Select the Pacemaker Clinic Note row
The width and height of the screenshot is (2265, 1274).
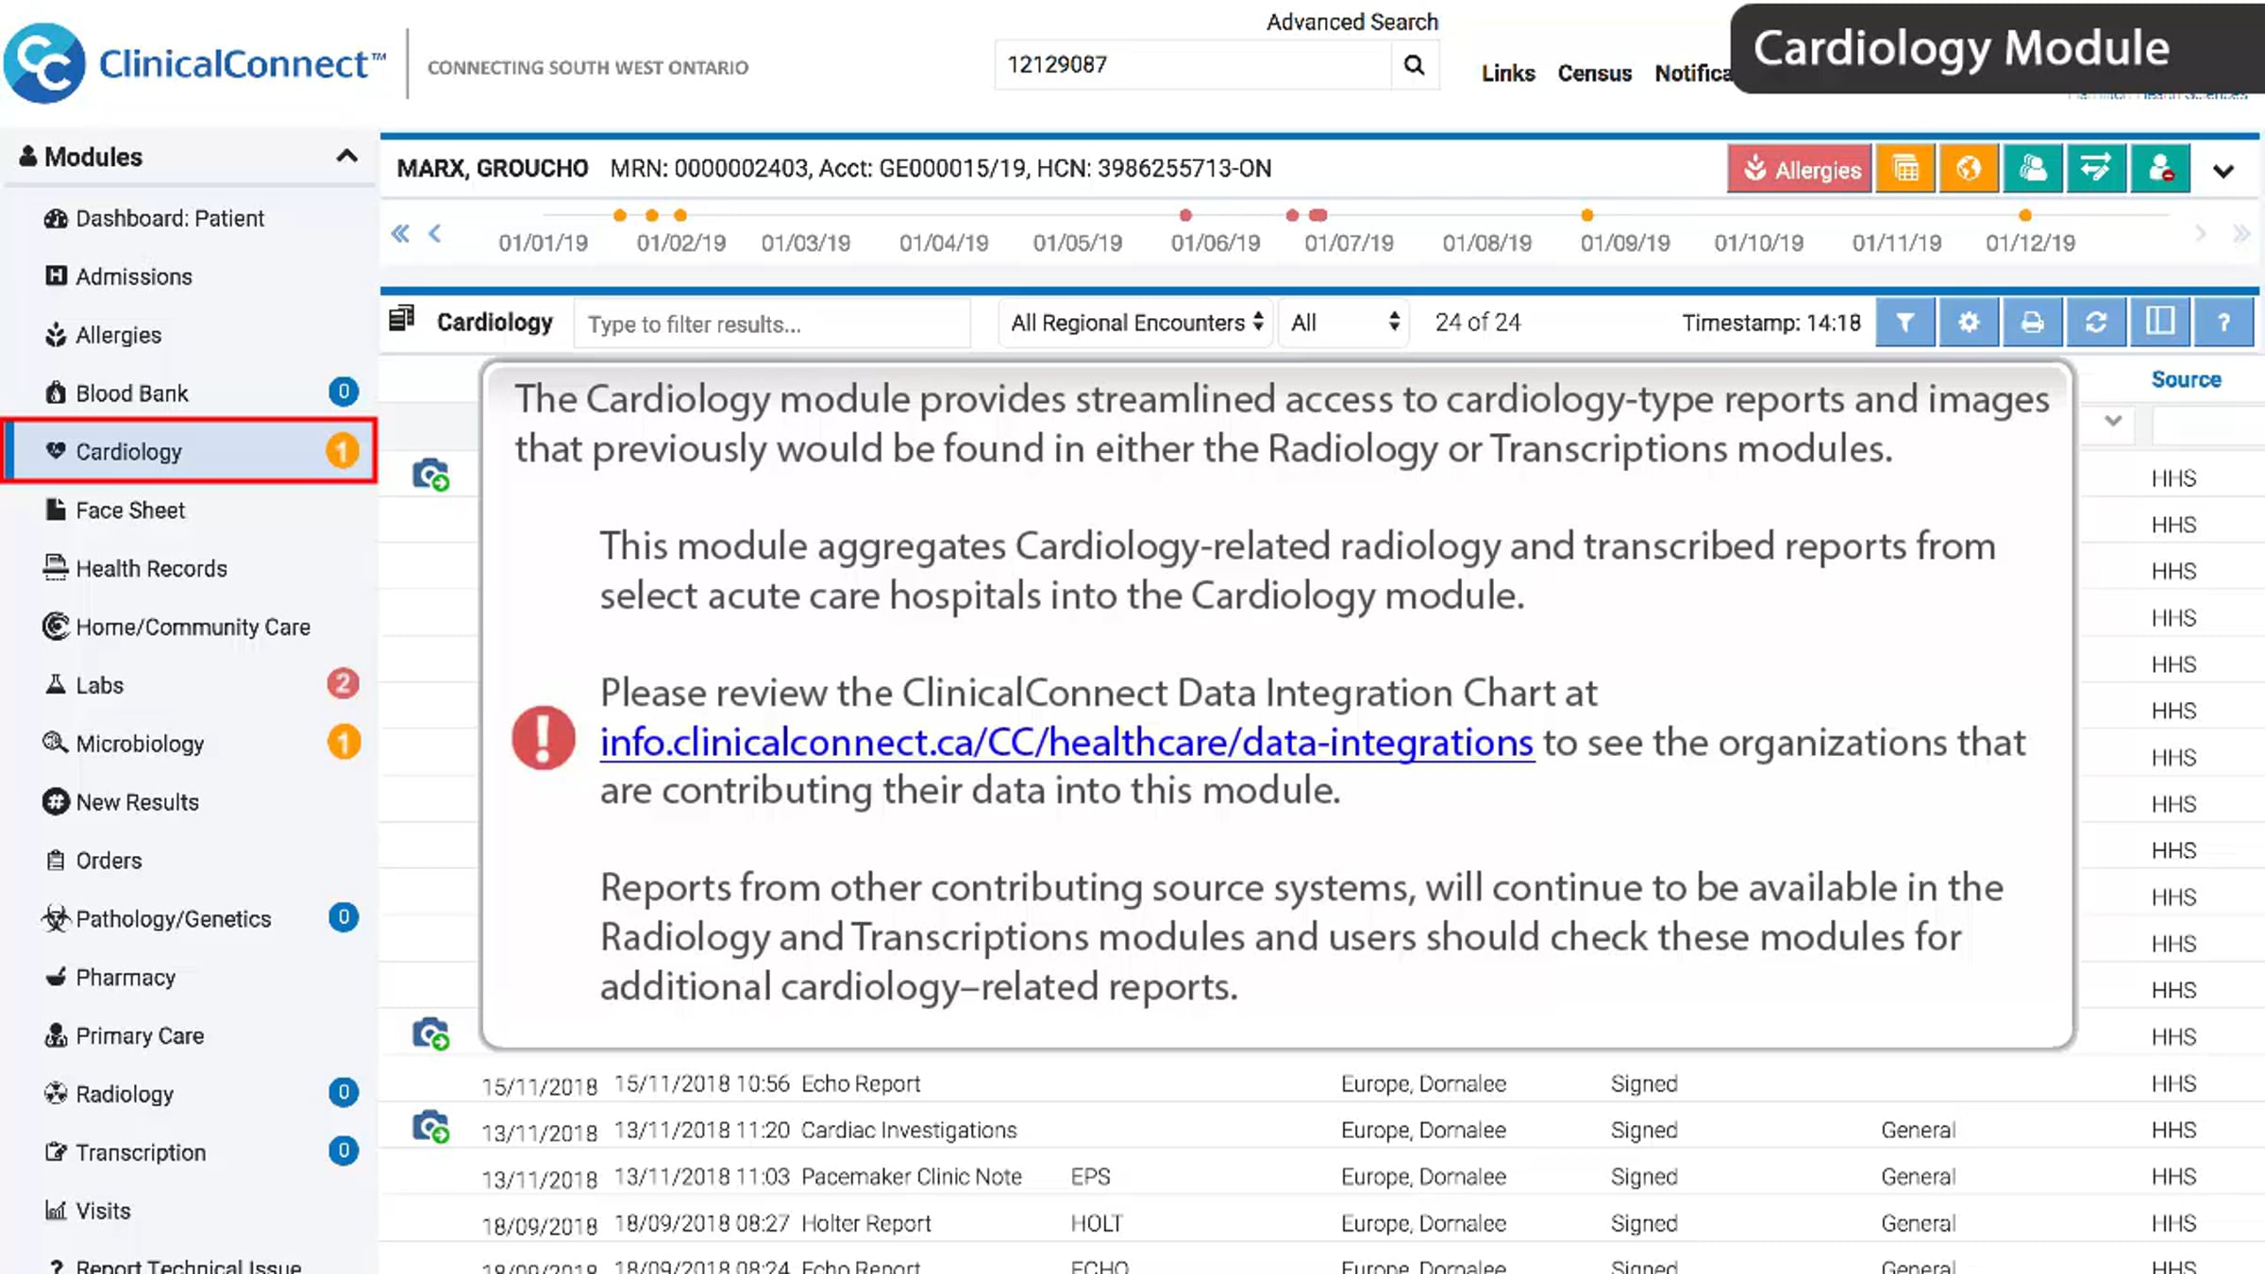1319,1177
